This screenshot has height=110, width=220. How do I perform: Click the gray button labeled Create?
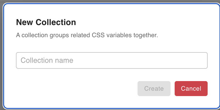tap(154, 89)
